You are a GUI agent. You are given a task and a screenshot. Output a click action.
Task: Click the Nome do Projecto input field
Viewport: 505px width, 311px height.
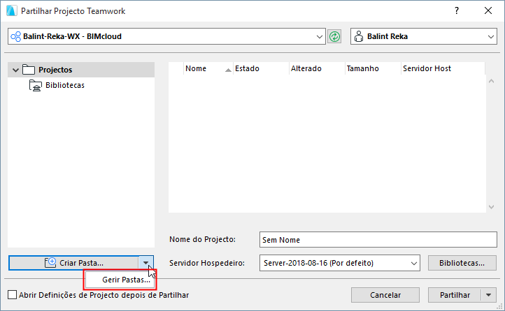pyautogui.click(x=378, y=240)
